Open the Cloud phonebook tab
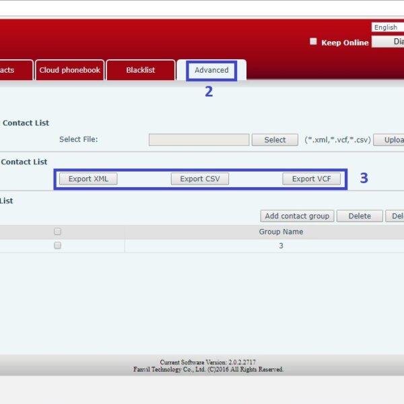404x404 pixels. click(x=69, y=70)
